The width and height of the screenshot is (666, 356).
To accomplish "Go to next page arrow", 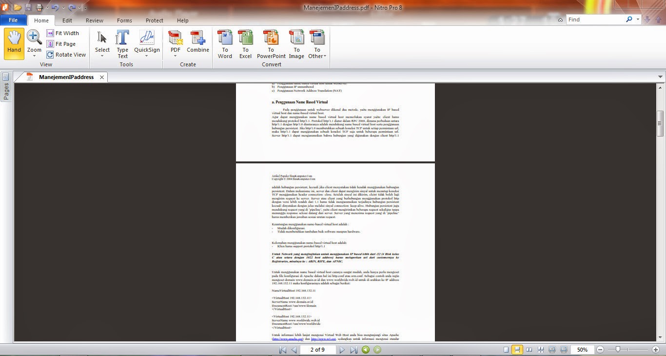I will click(342, 350).
